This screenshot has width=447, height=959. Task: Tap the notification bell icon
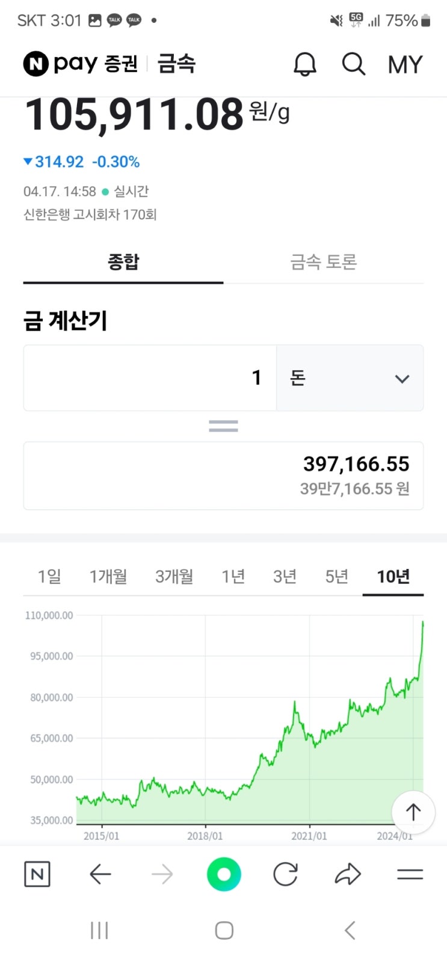pos(305,64)
